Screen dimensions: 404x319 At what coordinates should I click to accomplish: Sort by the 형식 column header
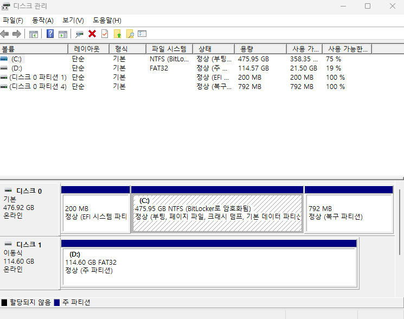click(127, 49)
